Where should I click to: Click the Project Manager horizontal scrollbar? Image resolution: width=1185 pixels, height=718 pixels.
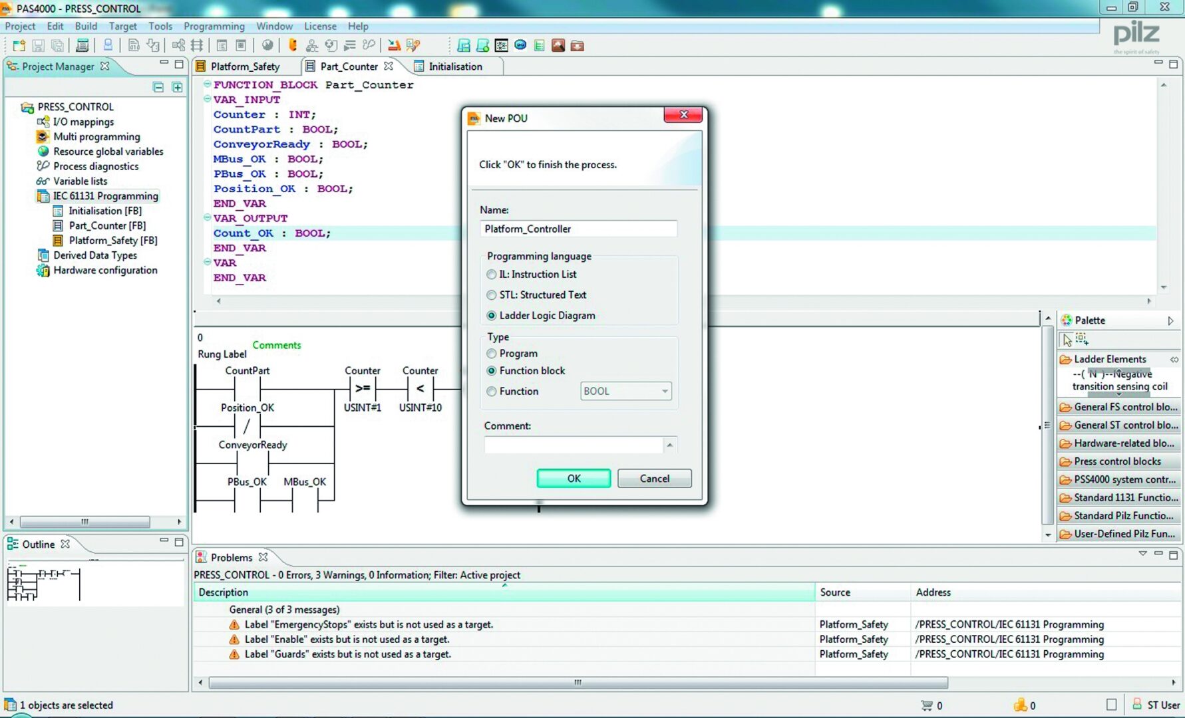point(85,522)
